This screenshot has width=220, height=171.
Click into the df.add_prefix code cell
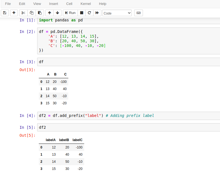click(x=128, y=116)
